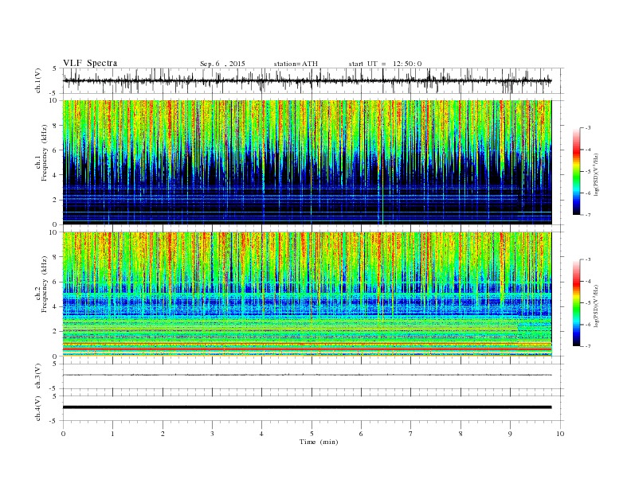This screenshot has width=631, height=487.
Task: Click the ch.2 spectrogram panel
Action: coord(307,294)
